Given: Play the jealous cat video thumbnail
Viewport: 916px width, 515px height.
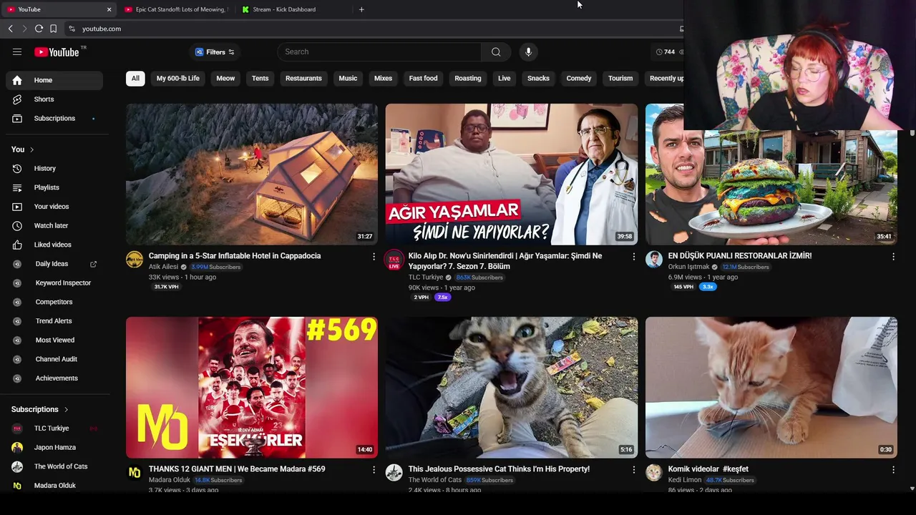Looking at the screenshot, I should click(512, 387).
